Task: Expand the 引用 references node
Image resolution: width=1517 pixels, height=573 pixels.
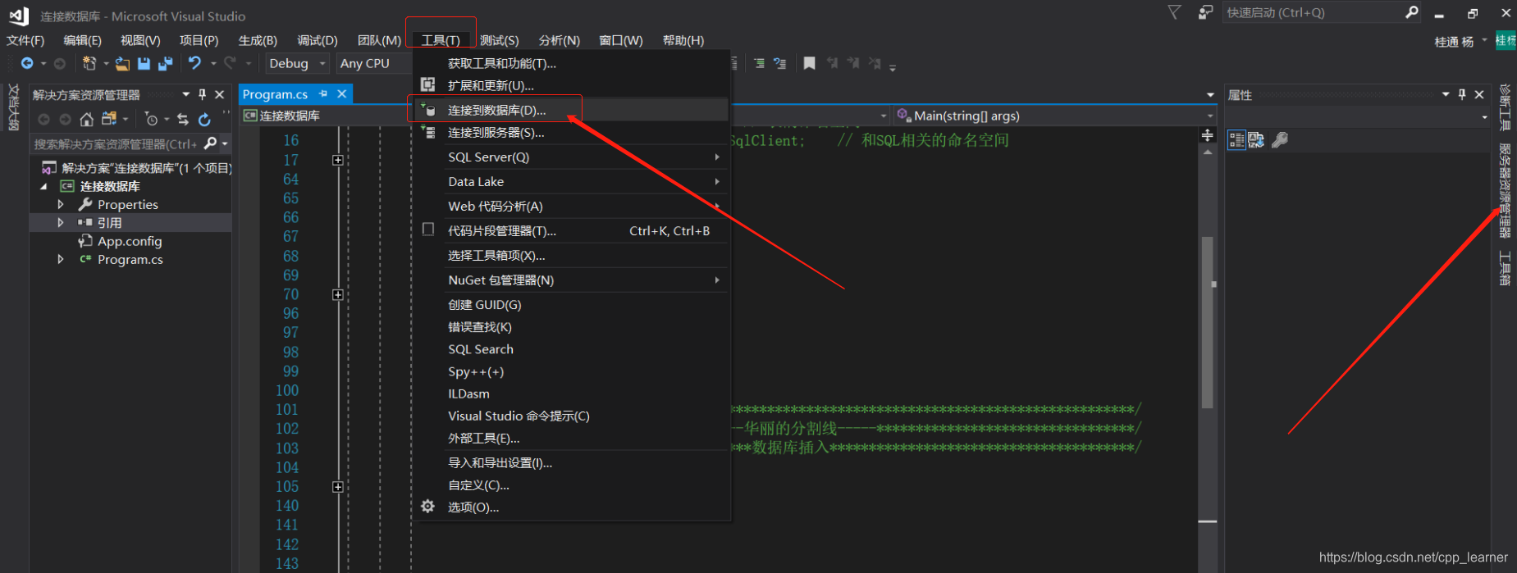Action: pyautogui.click(x=61, y=222)
